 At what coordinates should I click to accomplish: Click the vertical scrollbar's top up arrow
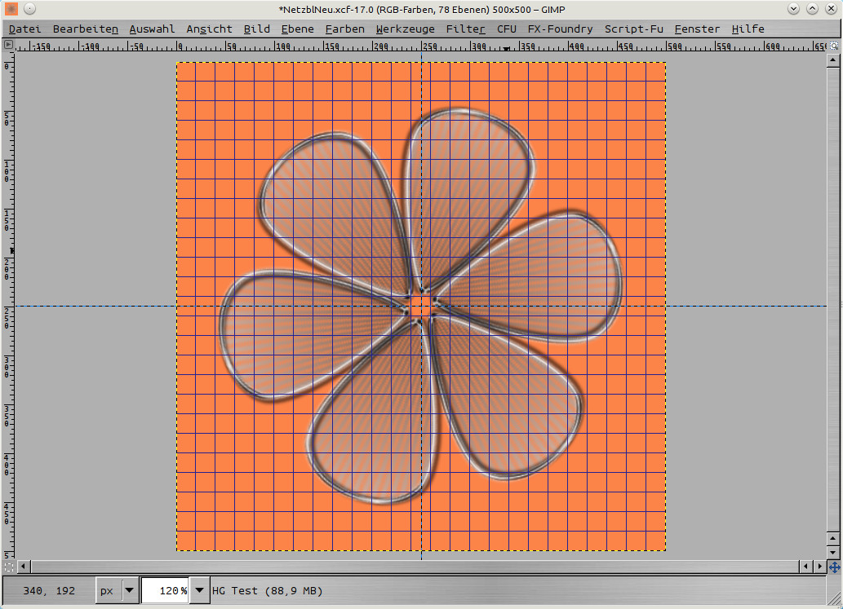coord(833,62)
